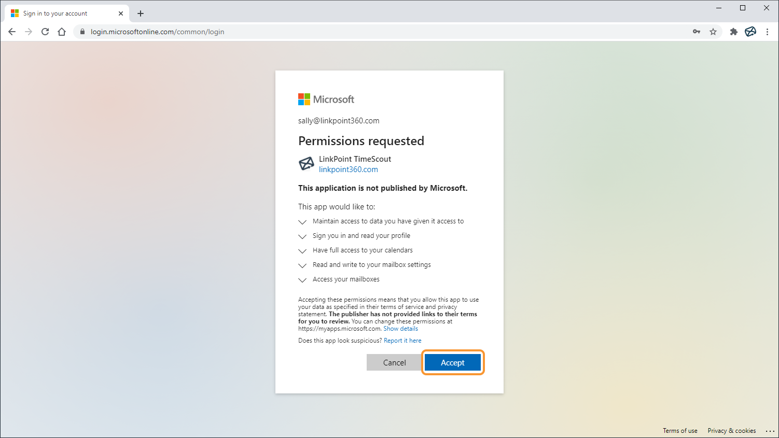Click the LinkPoint TimeScout app icon
The image size is (779, 438).
(x=307, y=164)
